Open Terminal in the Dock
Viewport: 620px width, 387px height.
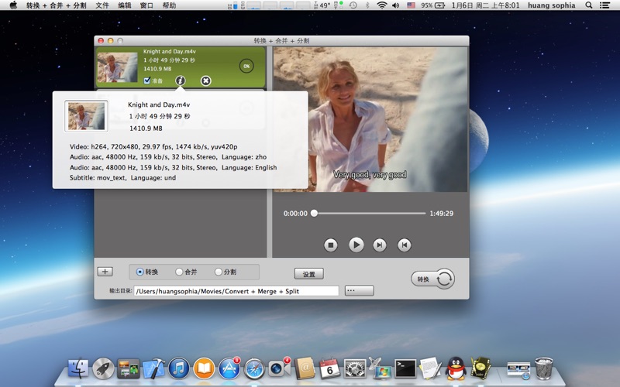point(405,368)
